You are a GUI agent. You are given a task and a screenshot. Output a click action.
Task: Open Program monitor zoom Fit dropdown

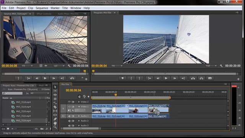117,66
